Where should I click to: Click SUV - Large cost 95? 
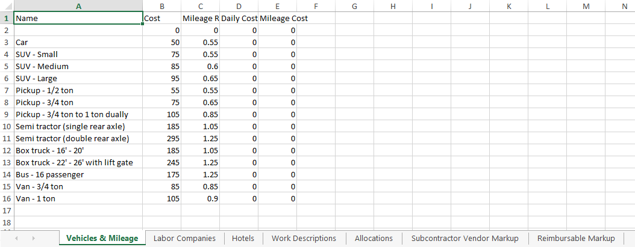click(x=162, y=78)
